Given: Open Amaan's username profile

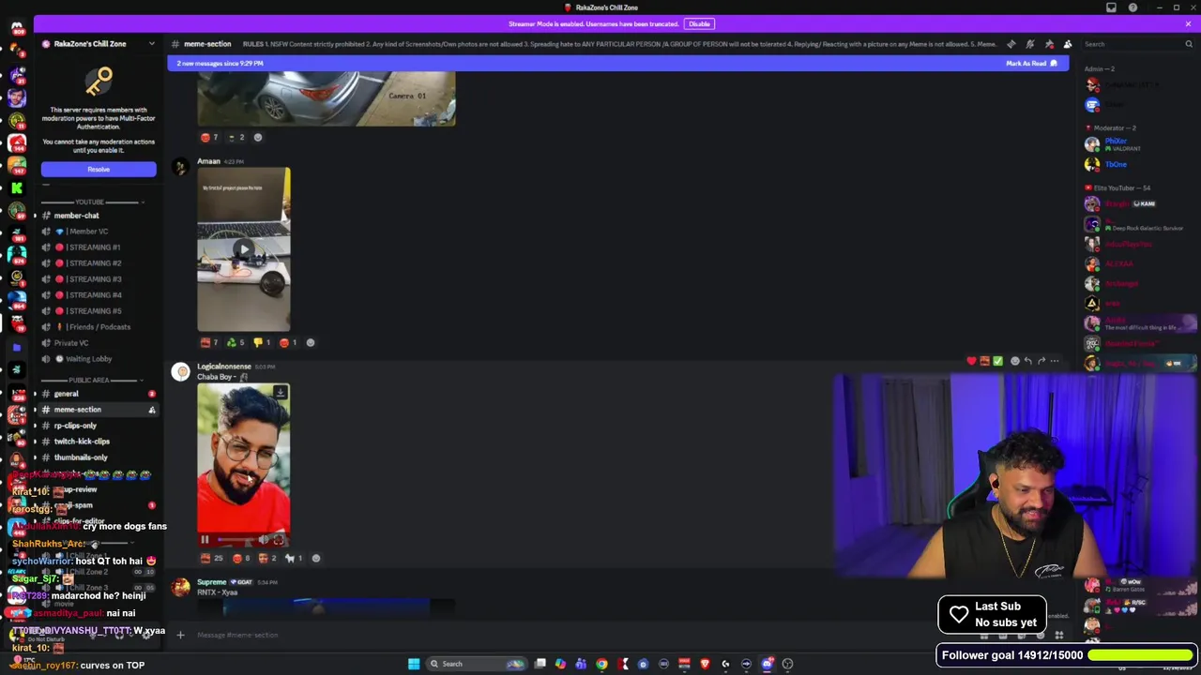Looking at the screenshot, I should 208,161.
